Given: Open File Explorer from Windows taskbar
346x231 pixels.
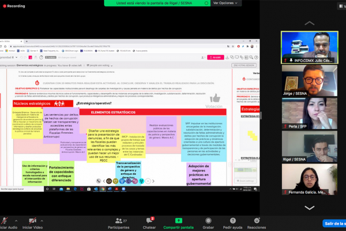Looking at the screenshot, I should tap(68, 189).
